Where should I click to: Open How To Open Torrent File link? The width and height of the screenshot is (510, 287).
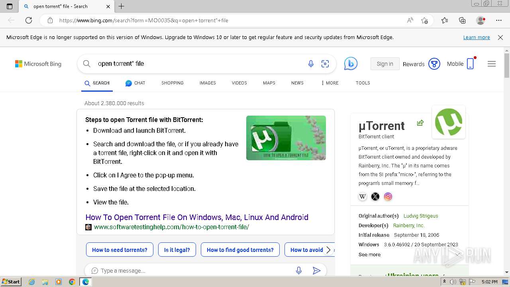pyautogui.click(x=197, y=217)
